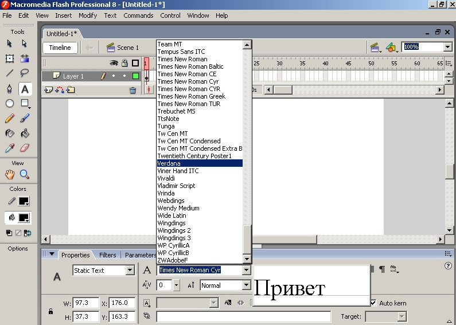456x325 pixels.
Task: Toggle Lock All Layers padlock icon
Action: 125,63
